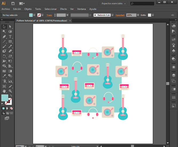Viewport: 178px width, 147px height.
Task: Select the Selection tool (black arrow)
Action: (x=4, y=26)
